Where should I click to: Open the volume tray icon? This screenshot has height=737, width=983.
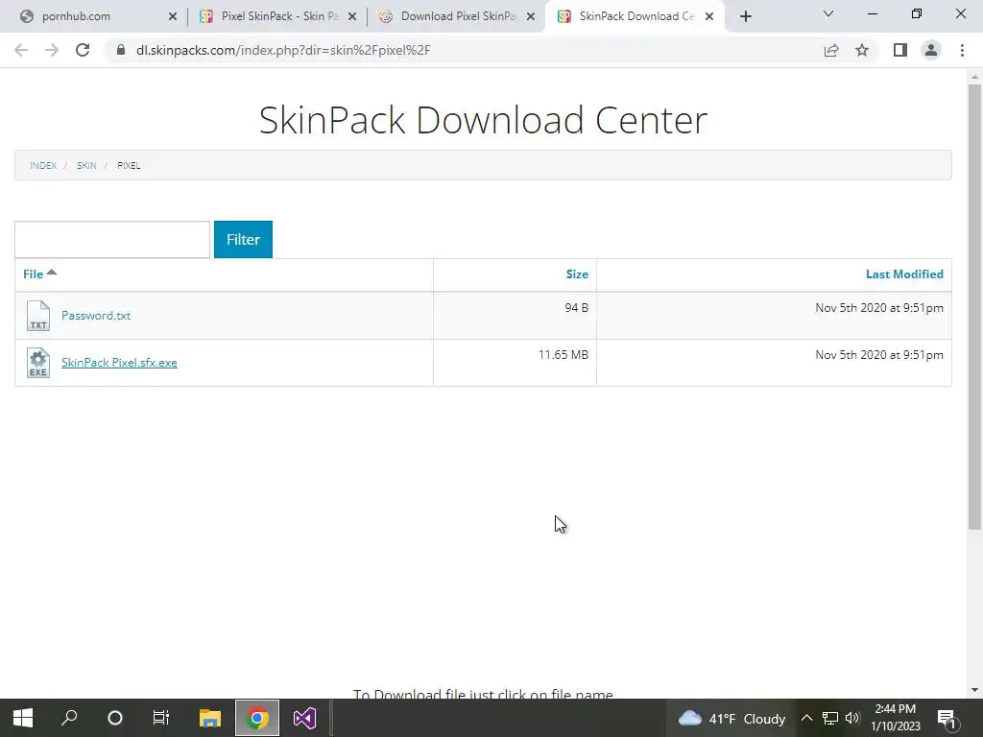tap(852, 718)
